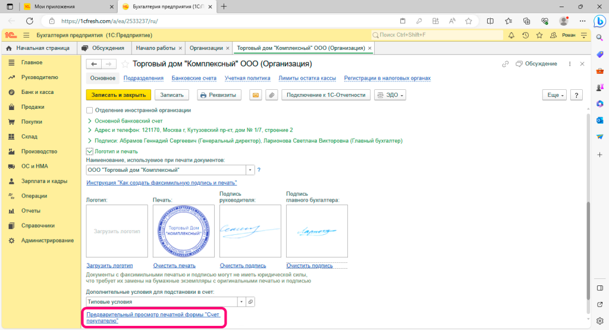Open a new browser tab

pos(224,7)
